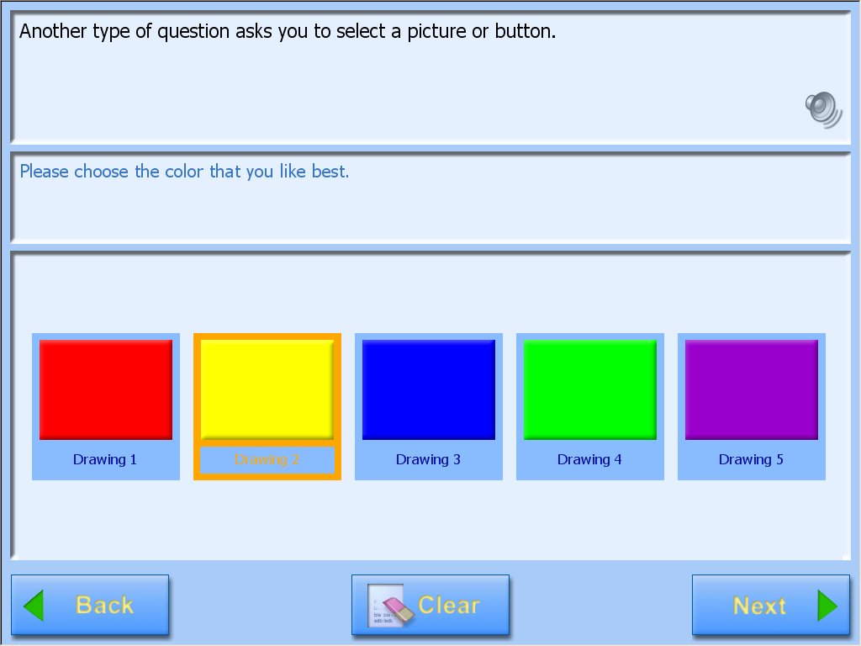This screenshot has height=646, width=861.
Task: Click the green left arrow on Back
Action: 34,606
